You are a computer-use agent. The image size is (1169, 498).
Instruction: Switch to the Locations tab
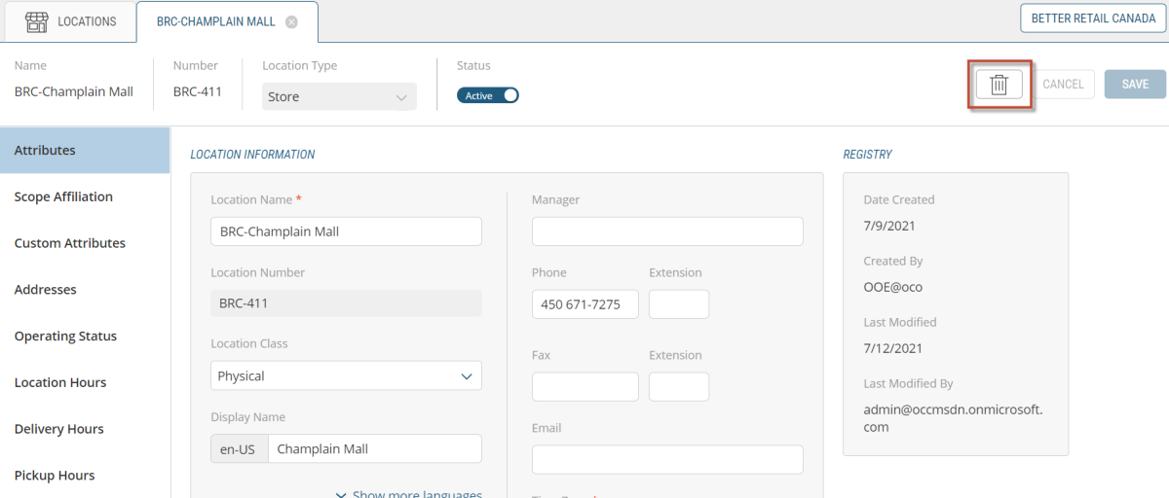click(x=86, y=21)
